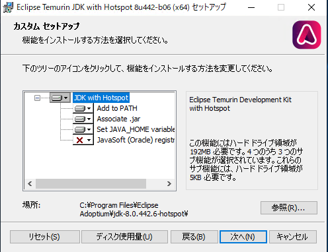328x252 pixels.
Task: Click the リセット(S) reset button
Action: (45, 237)
